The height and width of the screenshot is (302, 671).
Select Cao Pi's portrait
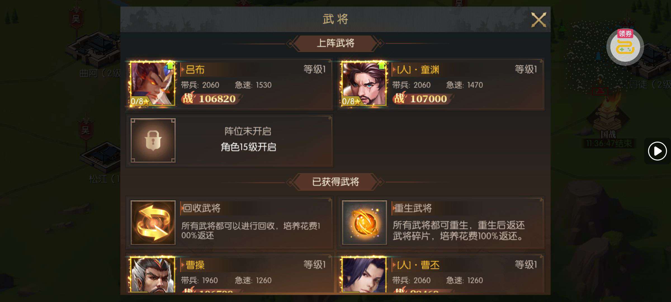(364, 275)
